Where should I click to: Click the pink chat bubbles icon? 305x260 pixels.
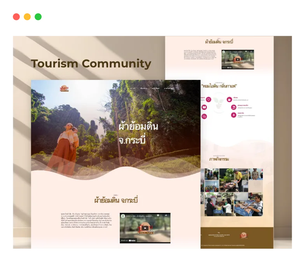(x=204, y=116)
